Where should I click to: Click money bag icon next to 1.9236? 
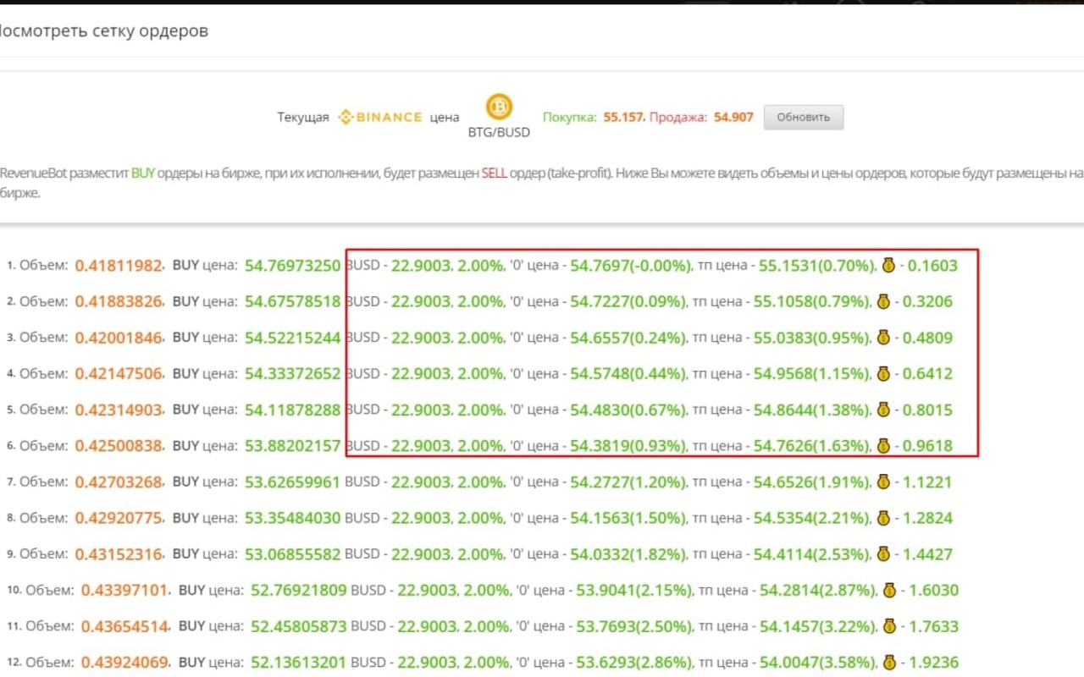coord(889,662)
